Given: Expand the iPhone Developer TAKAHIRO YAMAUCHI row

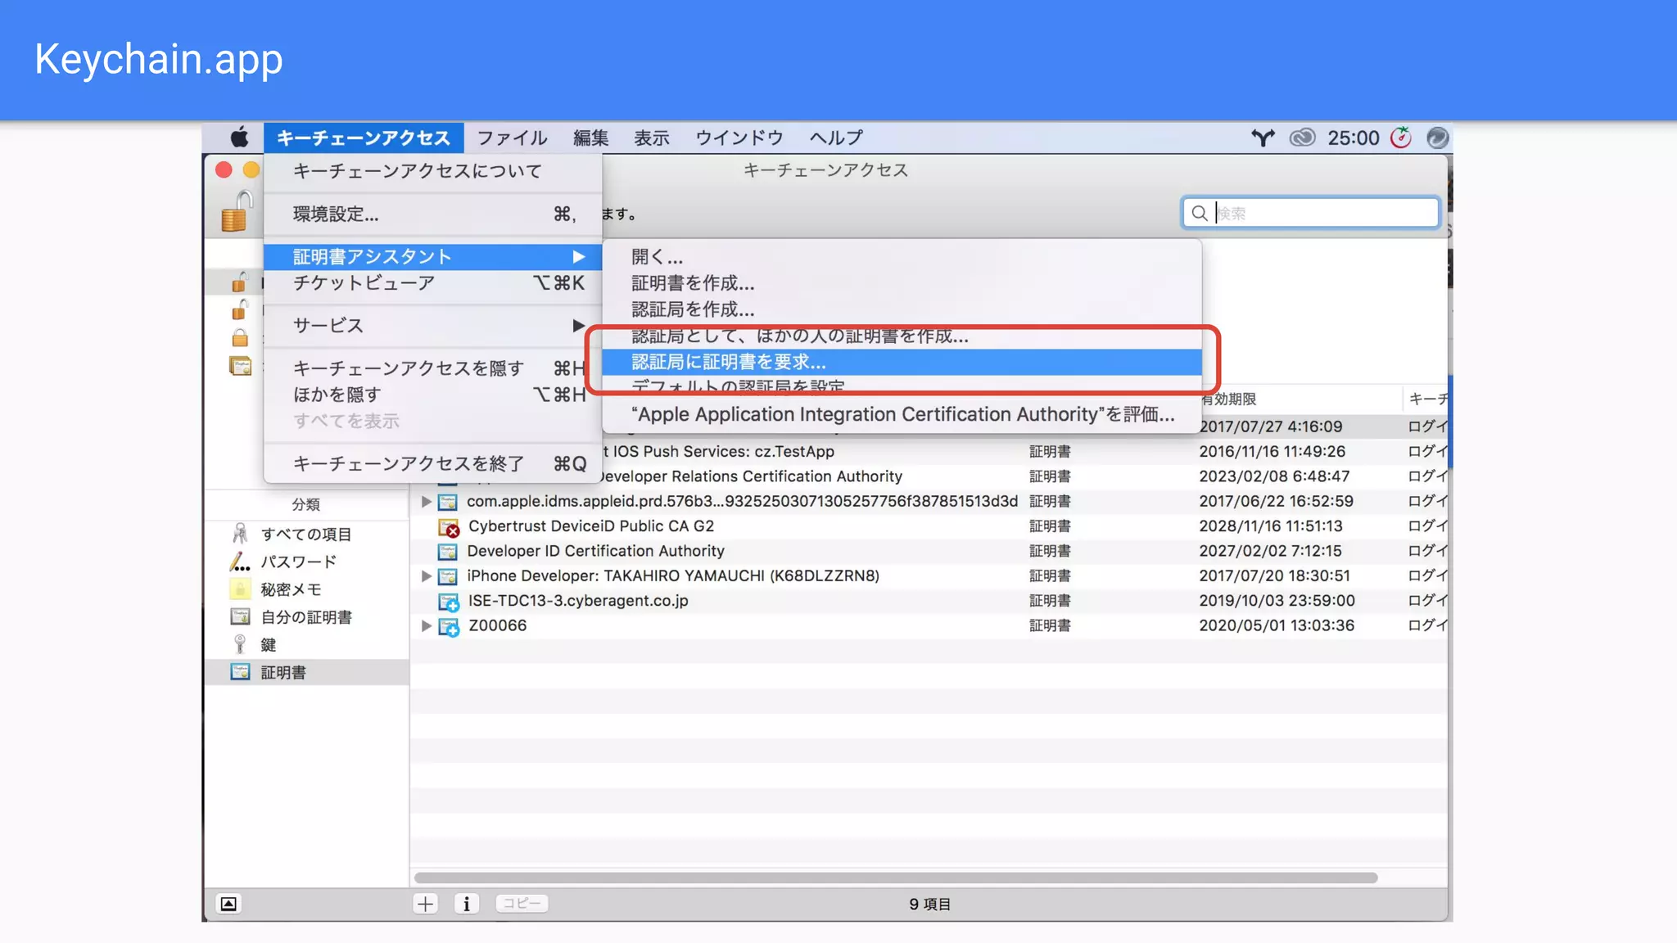Looking at the screenshot, I should point(426,575).
